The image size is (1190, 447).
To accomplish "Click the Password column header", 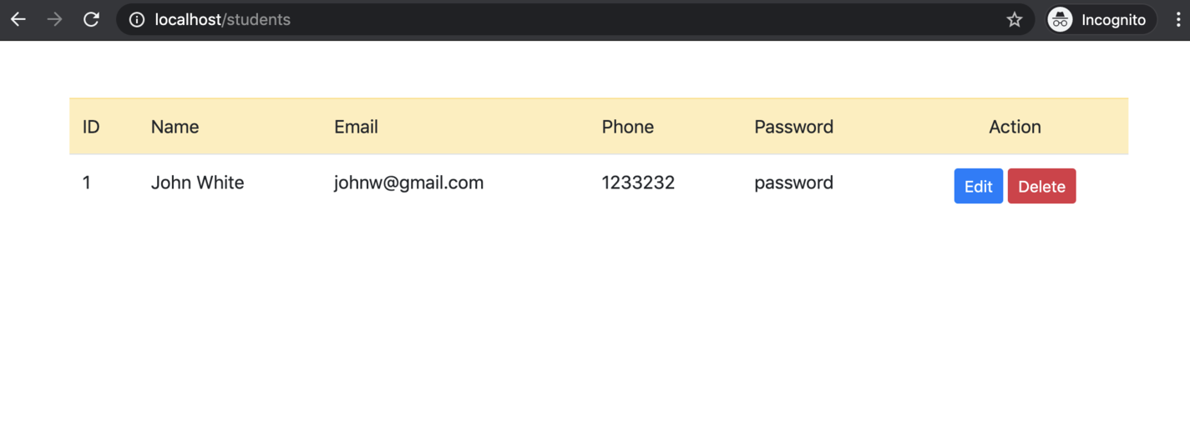I will pyautogui.click(x=793, y=127).
